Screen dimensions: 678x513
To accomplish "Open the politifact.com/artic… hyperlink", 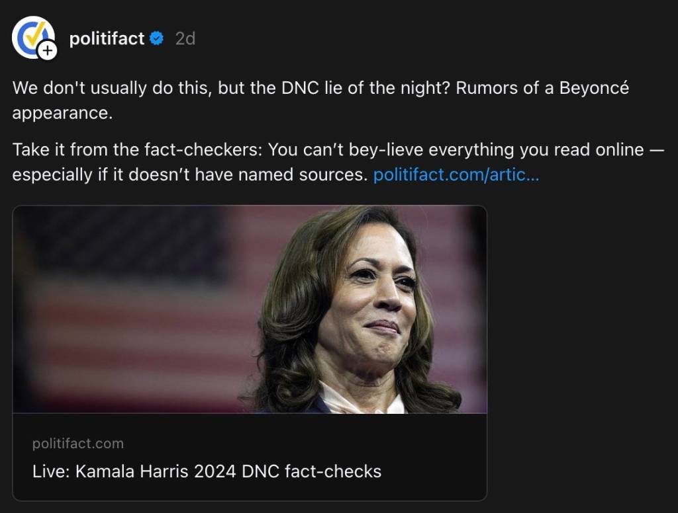I will pos(456,175).
